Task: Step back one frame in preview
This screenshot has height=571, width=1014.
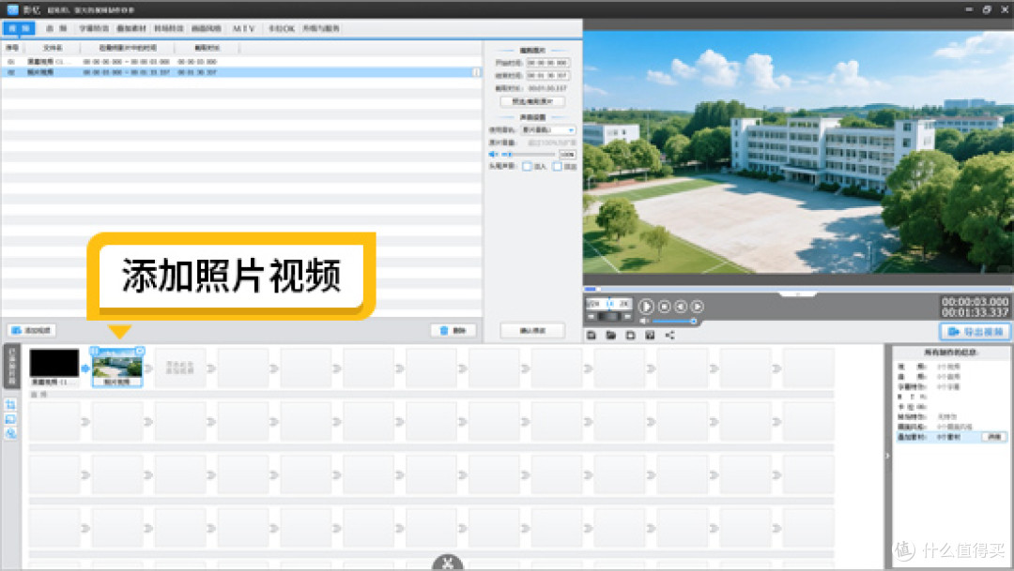Action: coord(681,307)
